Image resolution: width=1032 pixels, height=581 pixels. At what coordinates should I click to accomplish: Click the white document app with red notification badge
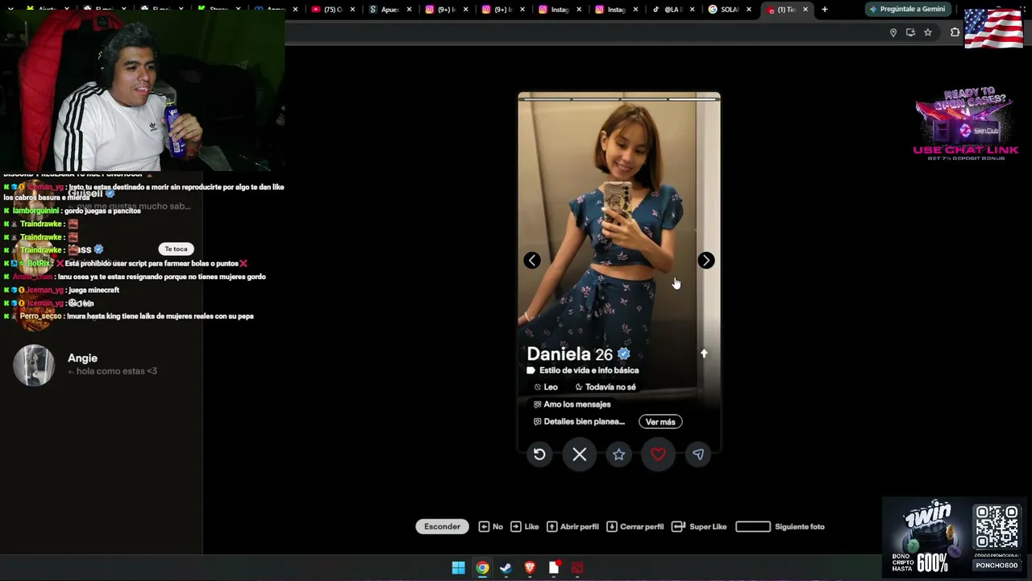[554, 568]
